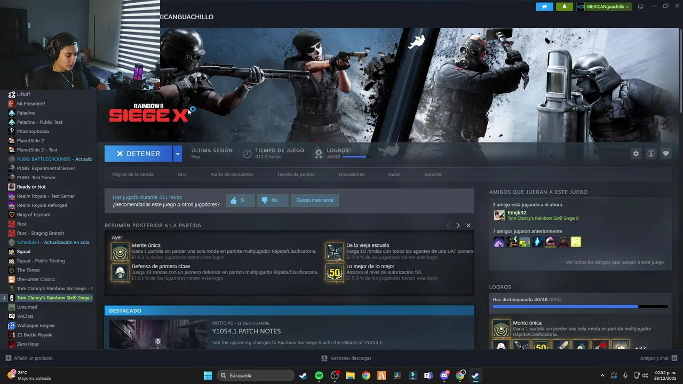Click Defensa de primera clase achievement icon
Viewport: 683px width, 384px height.
coord(120,272)
